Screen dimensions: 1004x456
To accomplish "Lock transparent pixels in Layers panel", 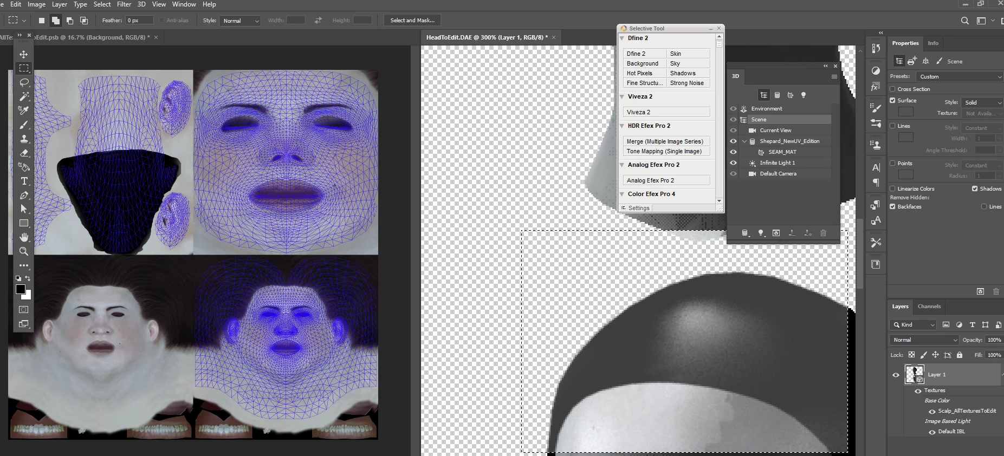I will (911, 355).
